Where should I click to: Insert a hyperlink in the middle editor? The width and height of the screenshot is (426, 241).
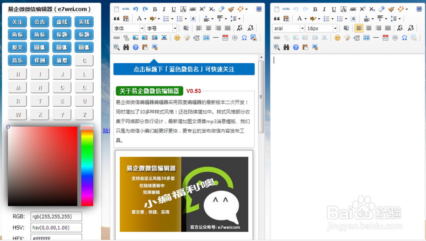[117, 38]
